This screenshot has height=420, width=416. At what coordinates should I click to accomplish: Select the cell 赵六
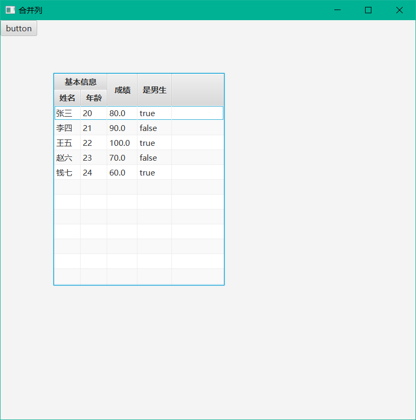[67, 157]
